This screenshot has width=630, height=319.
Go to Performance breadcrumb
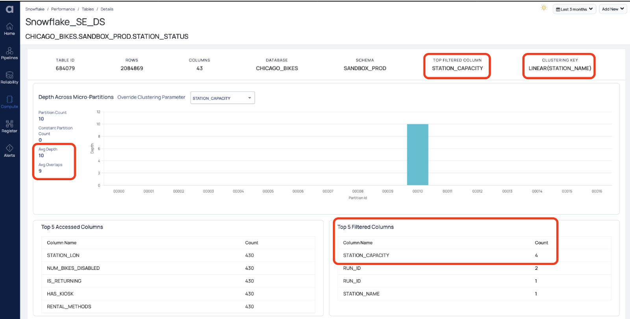pyautogui.click(x=63, y=9)
